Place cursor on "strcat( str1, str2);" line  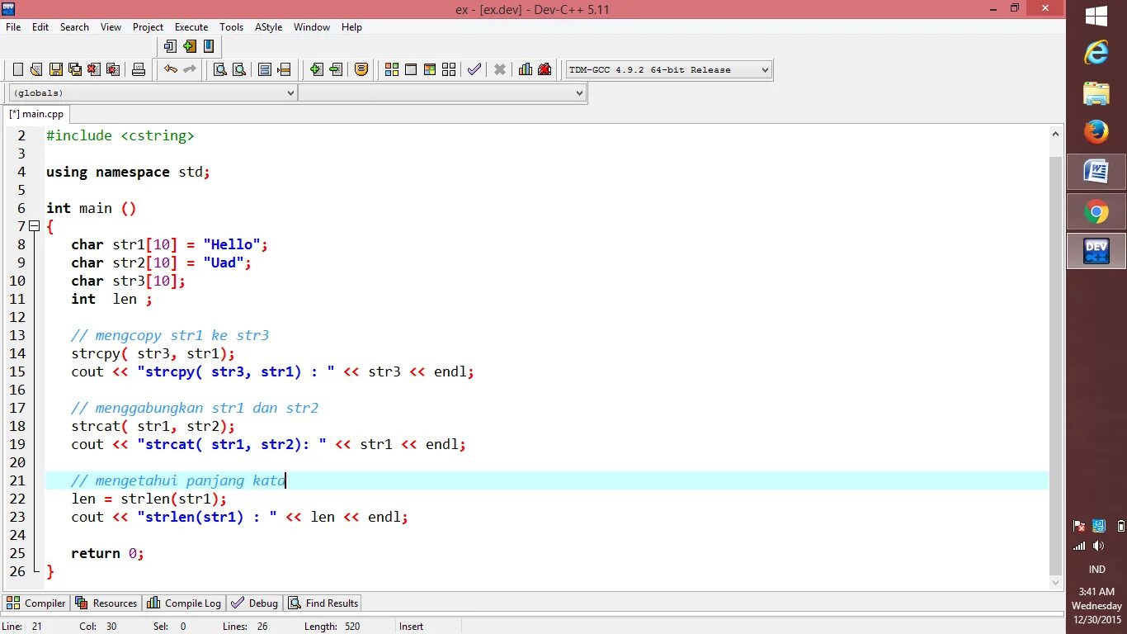tap(153, 426)
